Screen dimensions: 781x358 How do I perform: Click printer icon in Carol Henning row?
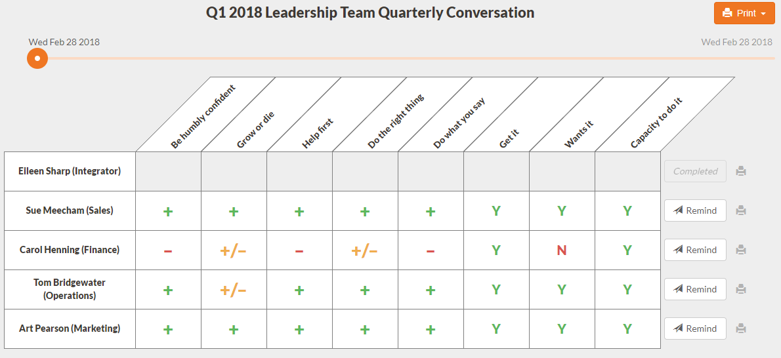[741, 250]
